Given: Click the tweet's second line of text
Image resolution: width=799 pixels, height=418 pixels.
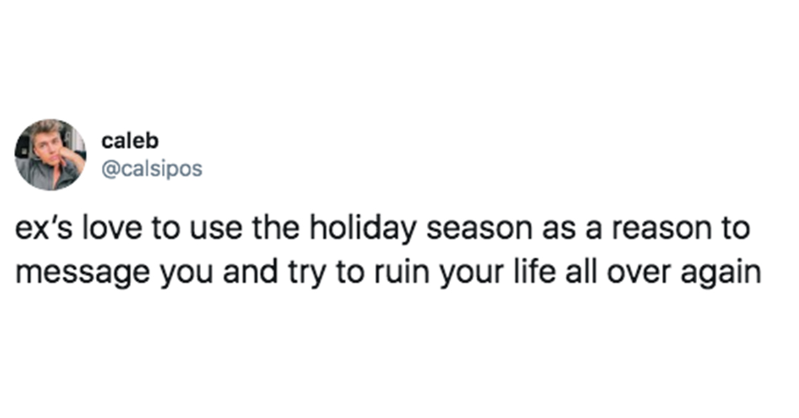Looking at the screenshot, I should [387, 273].
